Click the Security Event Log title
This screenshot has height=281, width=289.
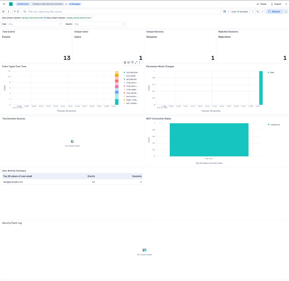[12, 223]
